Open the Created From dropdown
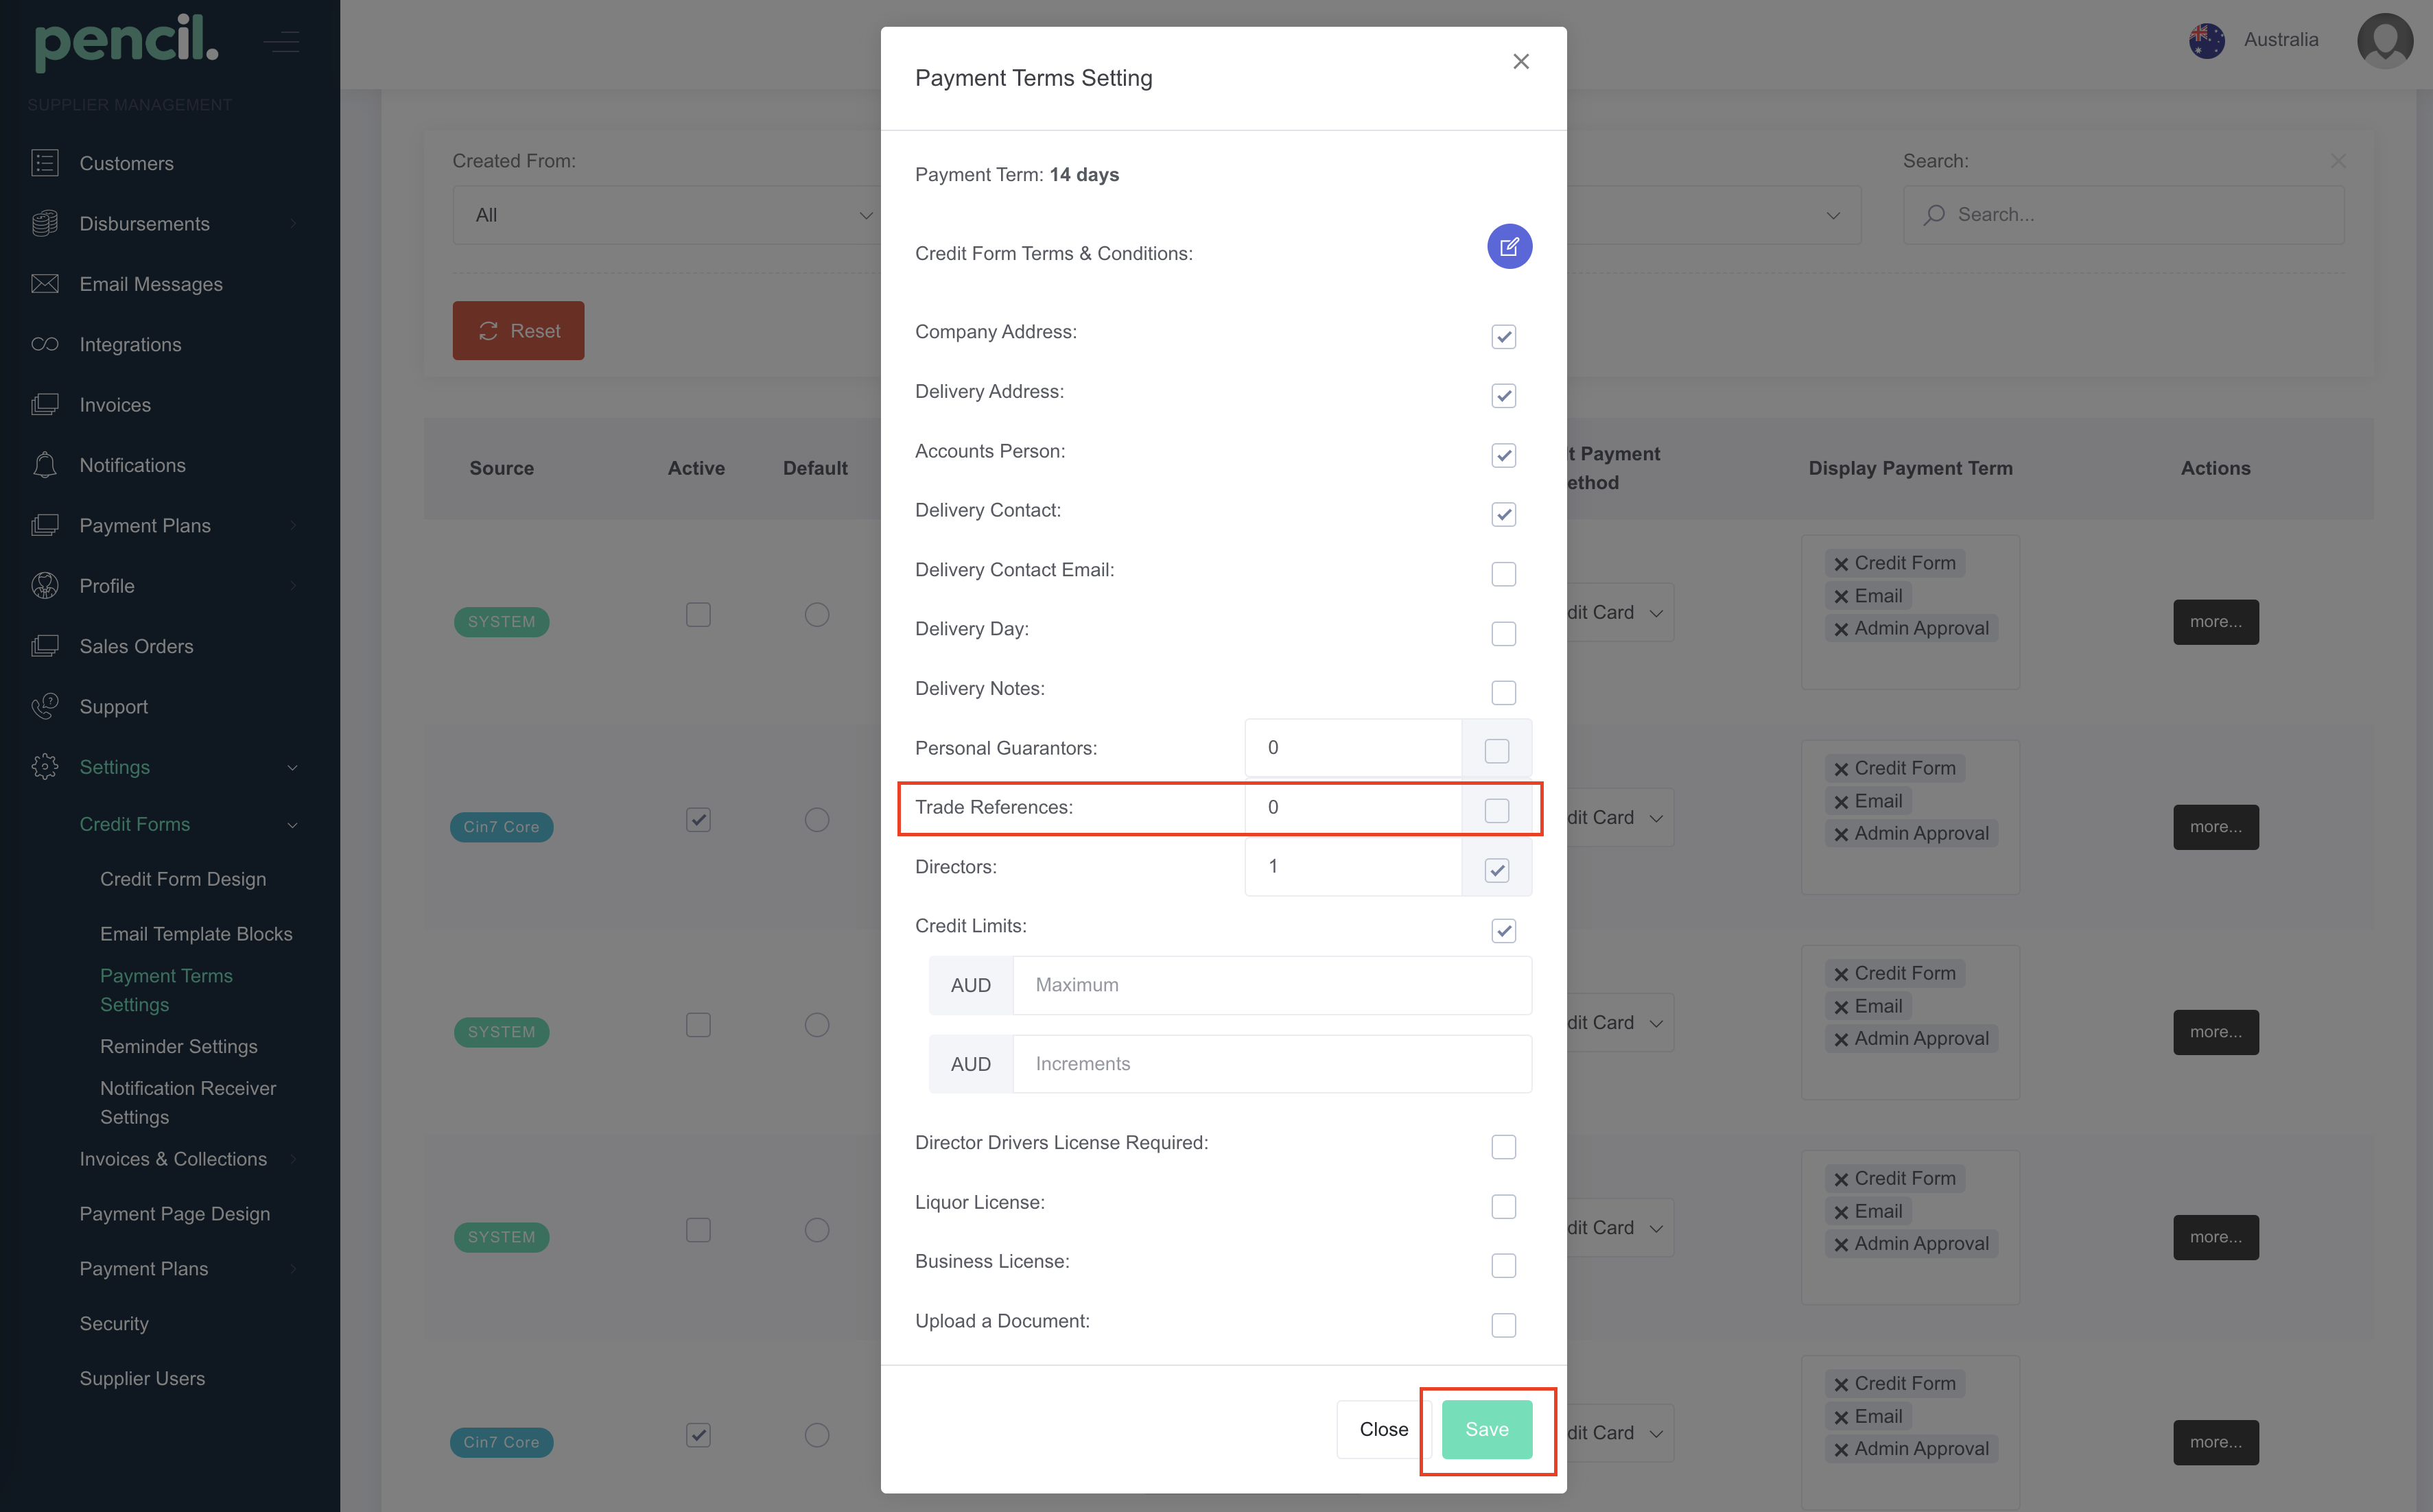This screenshot has height=1512, width=2433. 667,215
